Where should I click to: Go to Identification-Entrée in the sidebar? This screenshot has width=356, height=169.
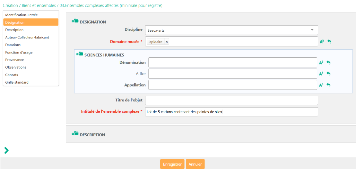[21, 15]
